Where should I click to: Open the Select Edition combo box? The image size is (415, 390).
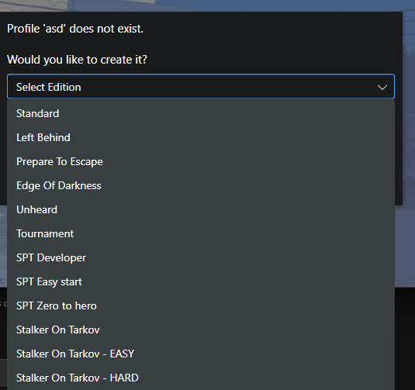(201, 87)
